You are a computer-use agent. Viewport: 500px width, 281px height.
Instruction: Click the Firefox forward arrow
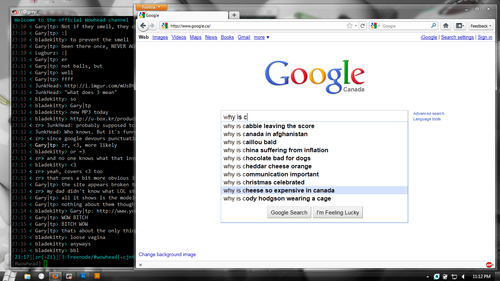coord(152,26)
